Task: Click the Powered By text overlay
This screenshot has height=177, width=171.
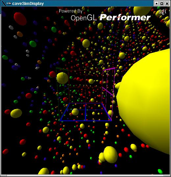Action: pyautogui.click(x=71, y=11)
